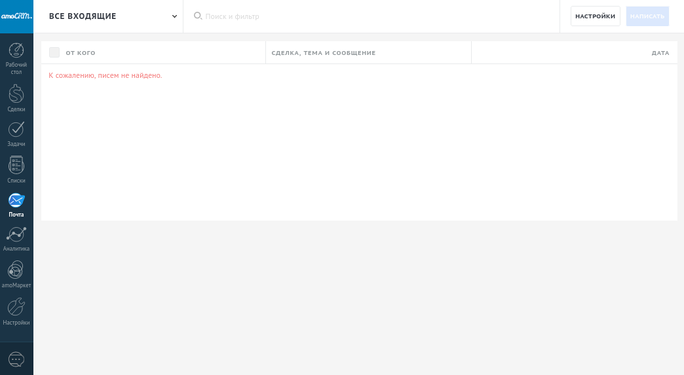Open the Все входящие folder dropdown

(83, 16)
